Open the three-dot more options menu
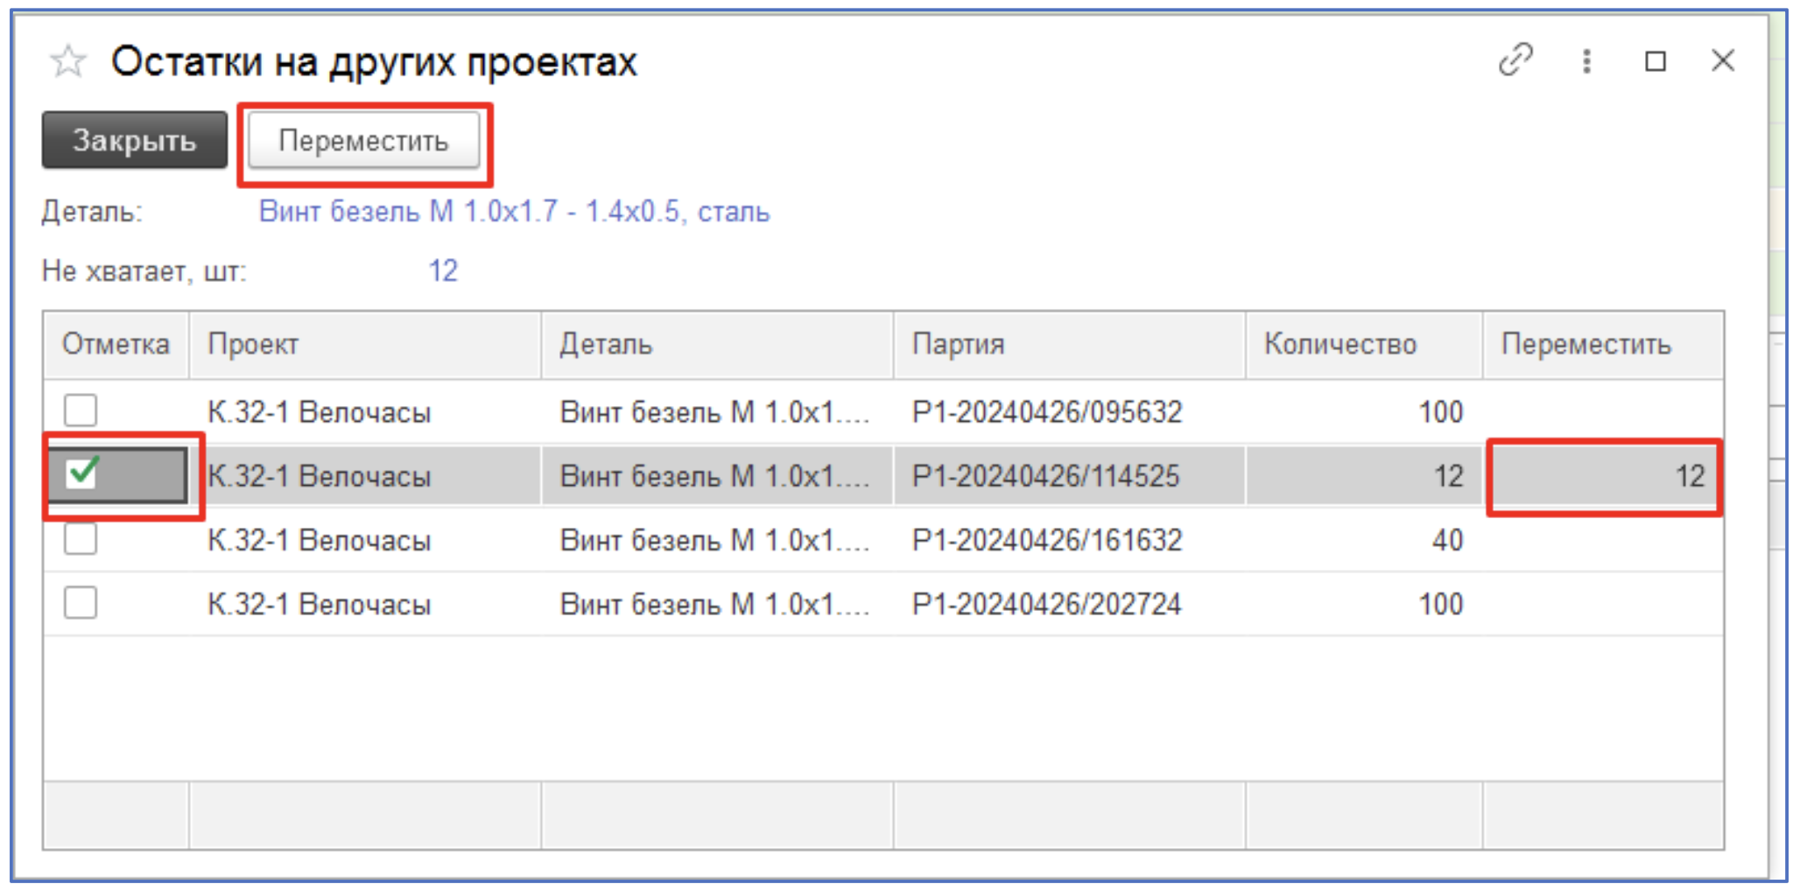Viewport: 1800px width, 891px height. (x=1586, y=61)
